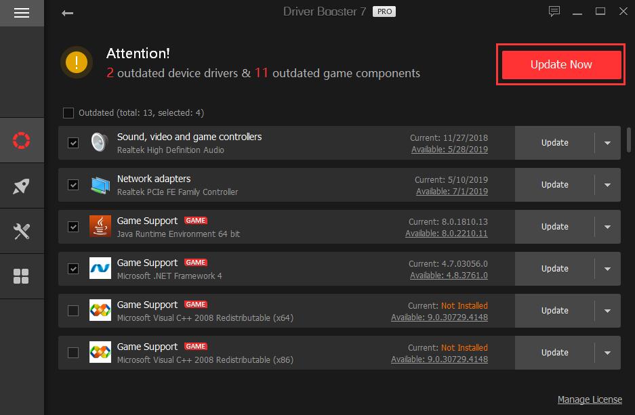
Task: Expand dropdown arrow for Java Runtime update
Action: (x=607, y=227)
